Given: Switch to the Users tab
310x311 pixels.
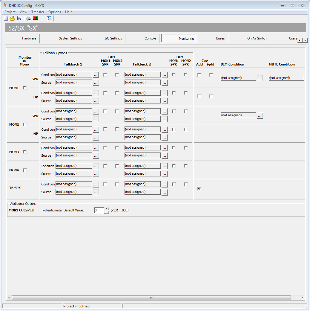Looking at the screenshot, I should pos(293,38).
